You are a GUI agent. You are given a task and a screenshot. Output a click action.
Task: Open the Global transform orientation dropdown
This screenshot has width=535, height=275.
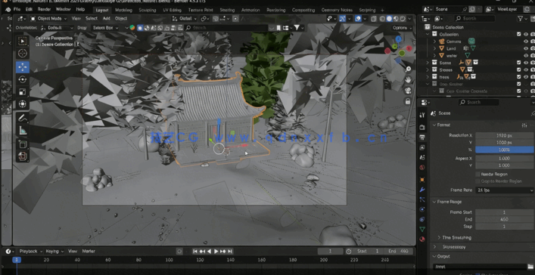click(x=185, y=19)
